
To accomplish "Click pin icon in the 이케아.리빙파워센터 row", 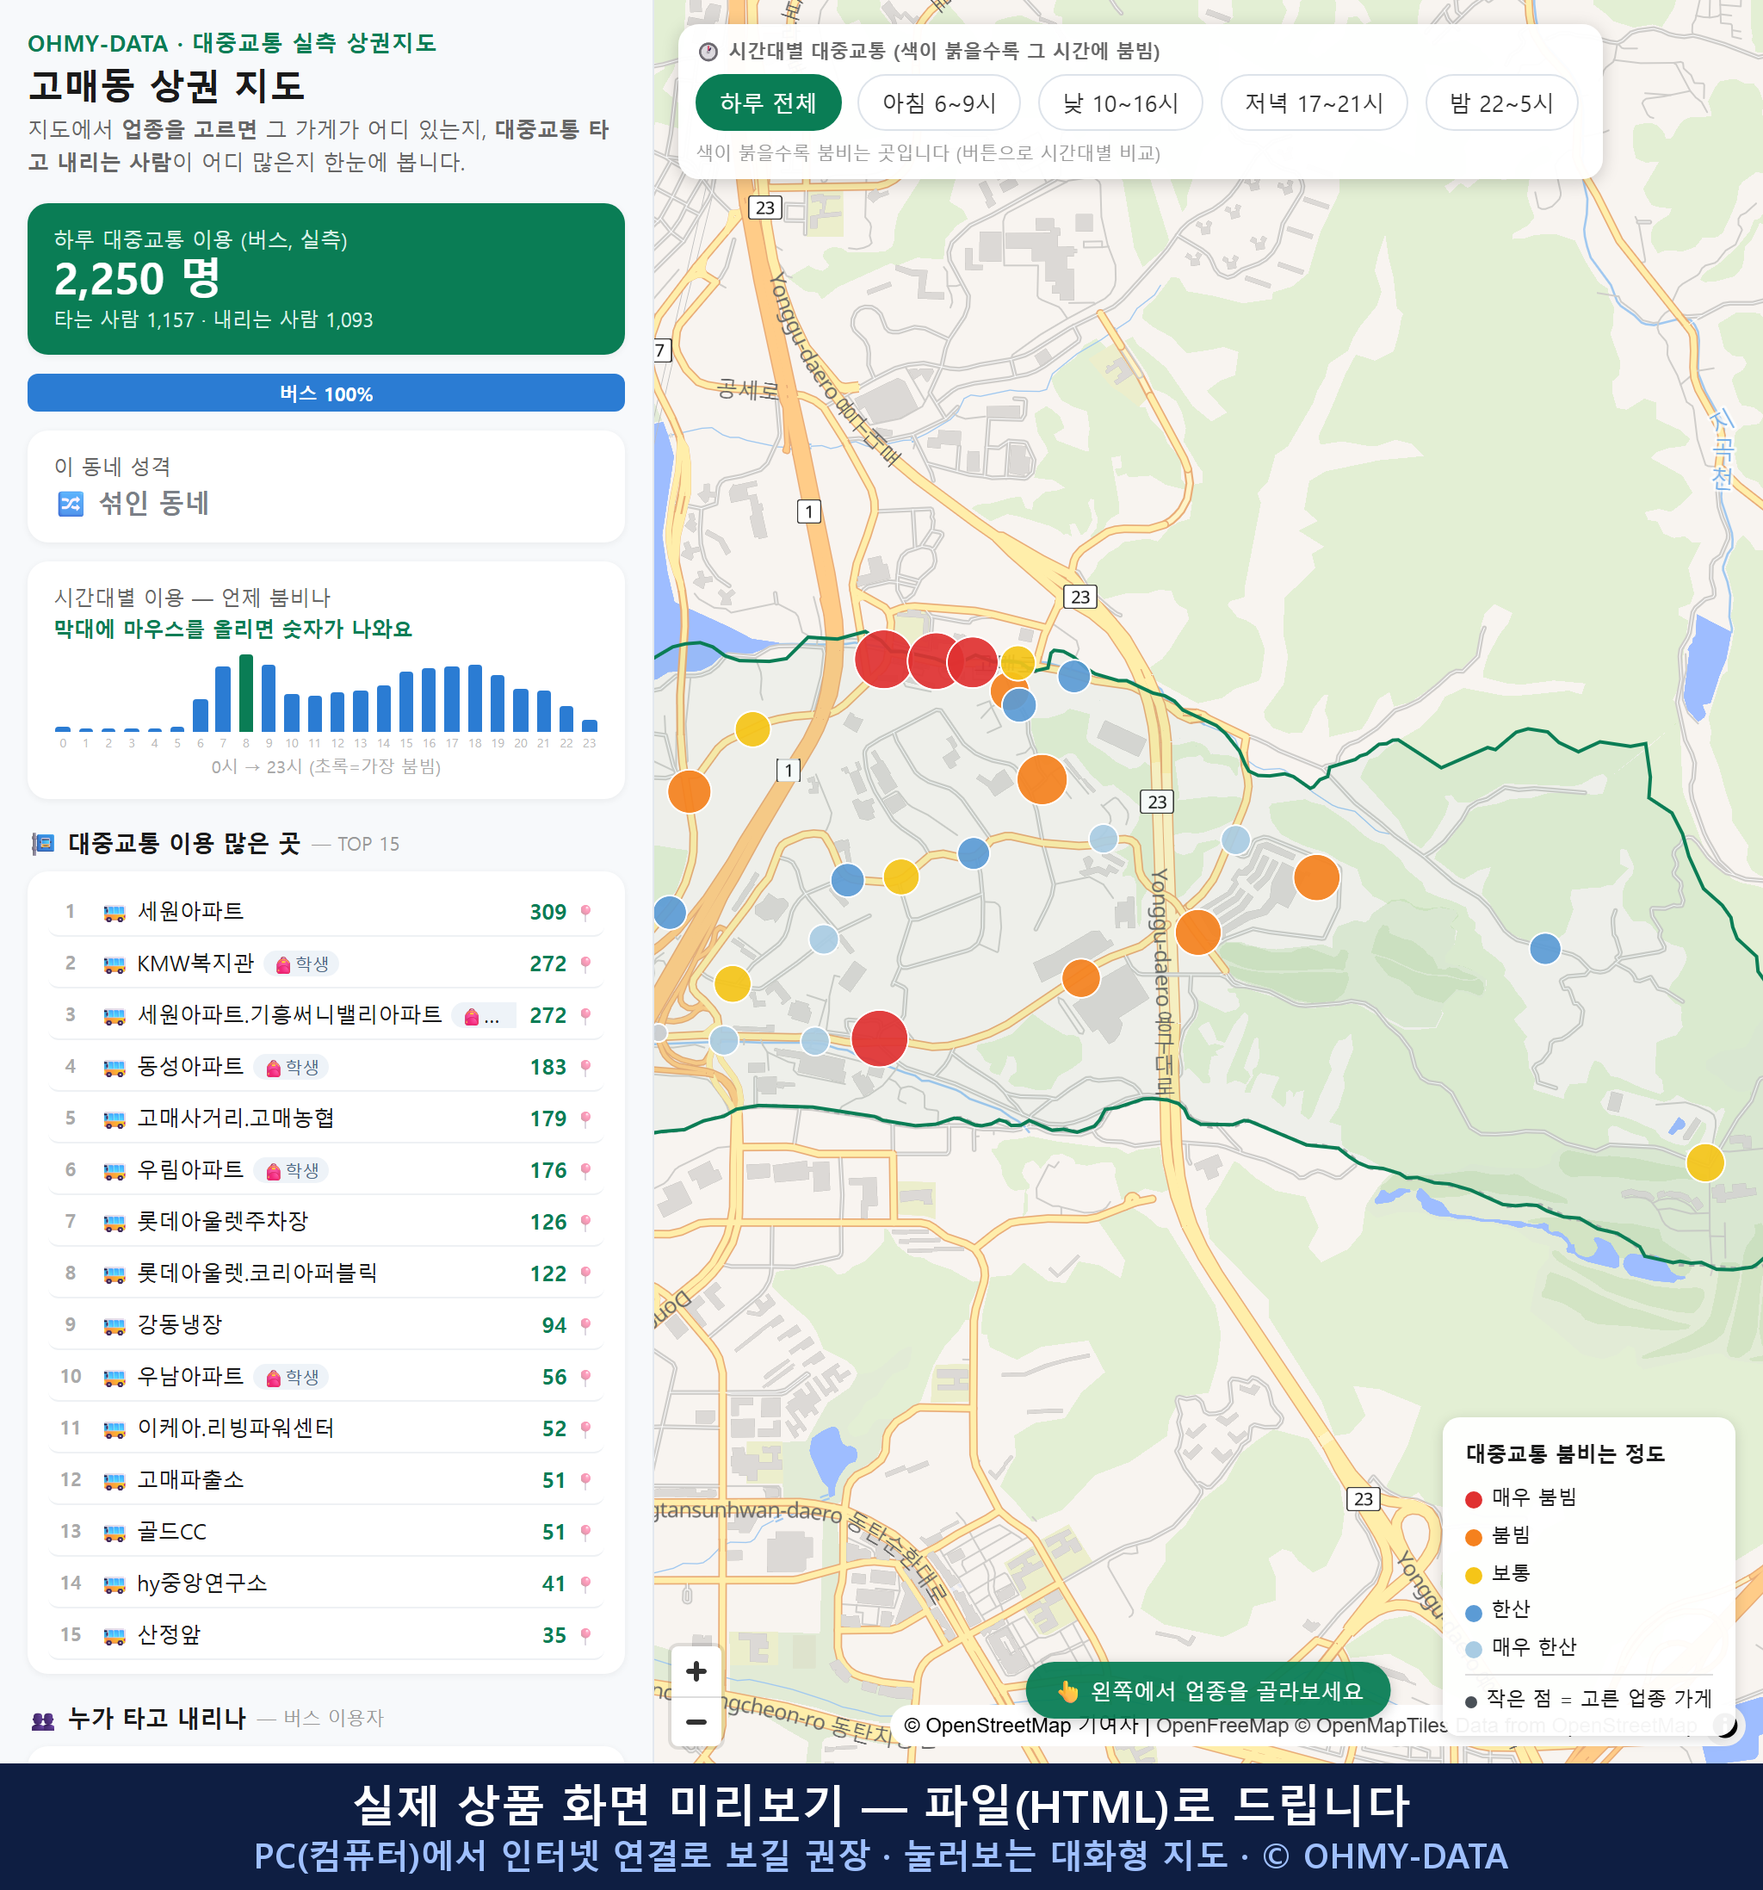I will point(585,1428).
